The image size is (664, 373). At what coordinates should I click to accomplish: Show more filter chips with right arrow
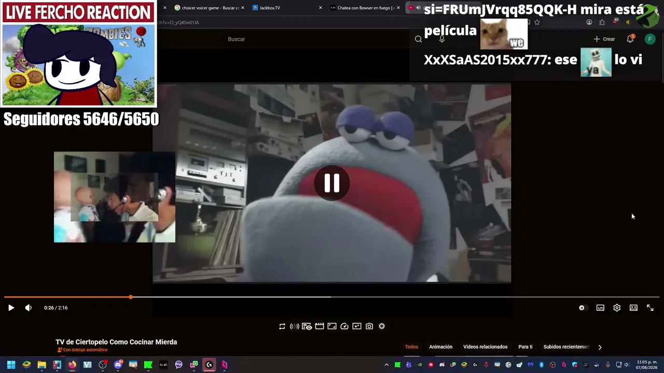pyautogui.click(x=600, y=347)
